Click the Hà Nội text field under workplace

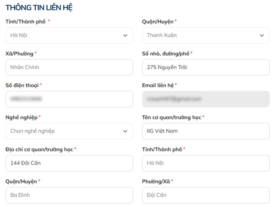206,163
